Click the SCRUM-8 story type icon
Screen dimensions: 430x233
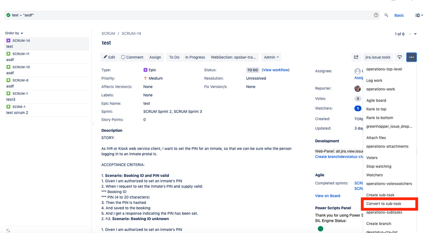pyautogui.click(x=9, y=80)
